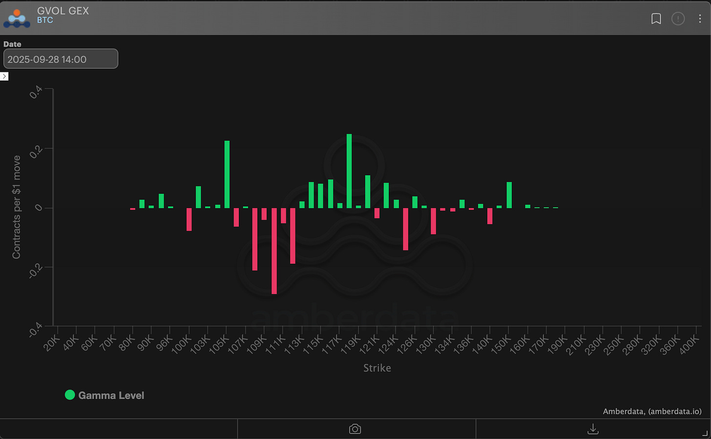Viewport: 711px width, 439px height.
Task: Click the green Gamma Level legend dot
Action: pyautogui.click(x=70, y=395)
